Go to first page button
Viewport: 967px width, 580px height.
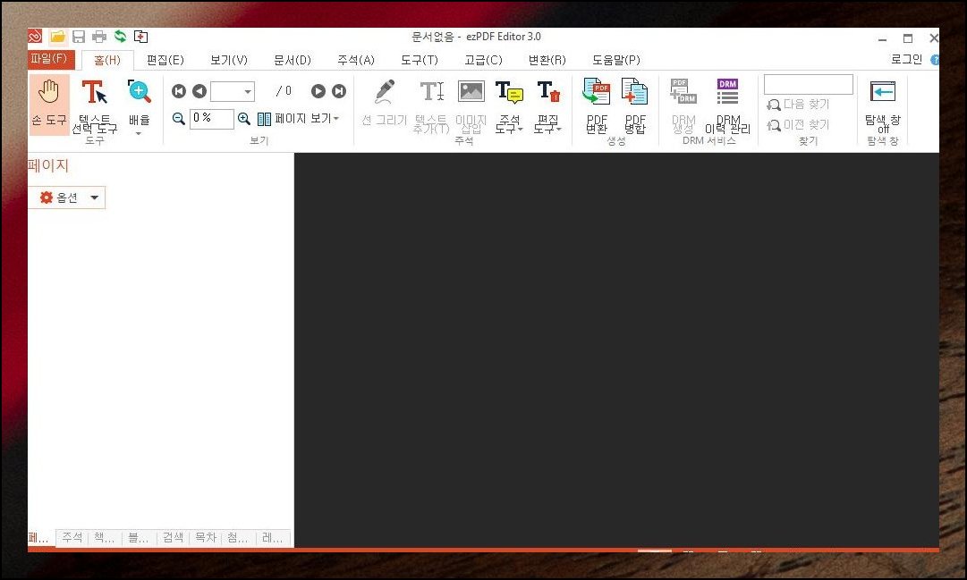point(179,91)
